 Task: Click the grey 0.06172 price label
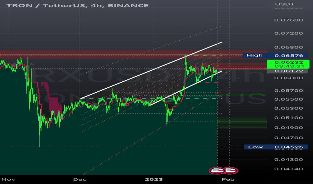click(x=287, y=71)
